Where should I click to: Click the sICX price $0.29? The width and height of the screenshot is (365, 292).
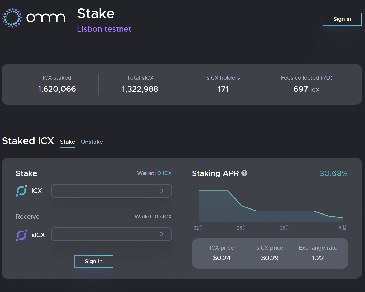[x=270, y=258]
